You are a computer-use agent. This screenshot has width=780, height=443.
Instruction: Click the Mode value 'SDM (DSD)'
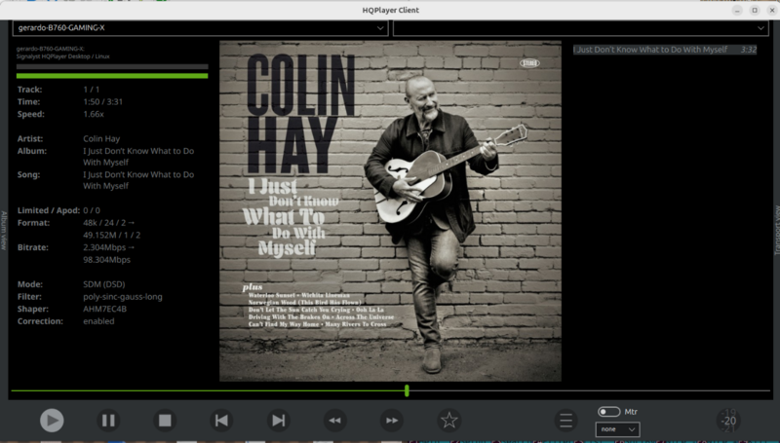(x=104, y=284)
